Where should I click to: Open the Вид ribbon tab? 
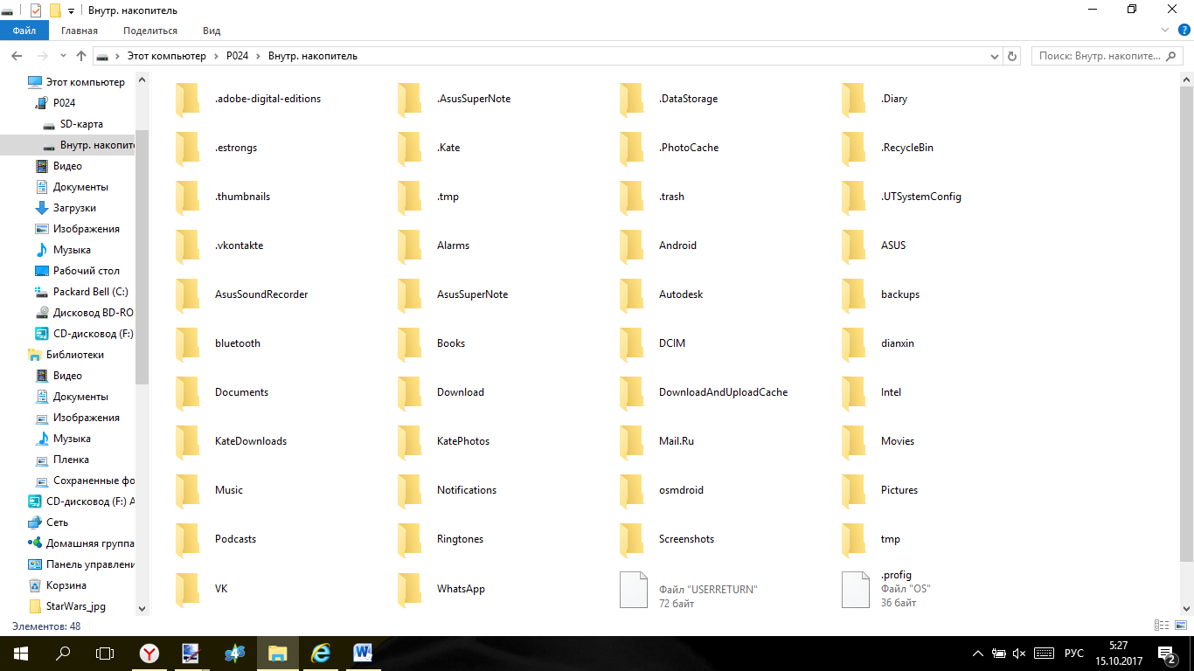pyautogui.click(x=212, y=31)
